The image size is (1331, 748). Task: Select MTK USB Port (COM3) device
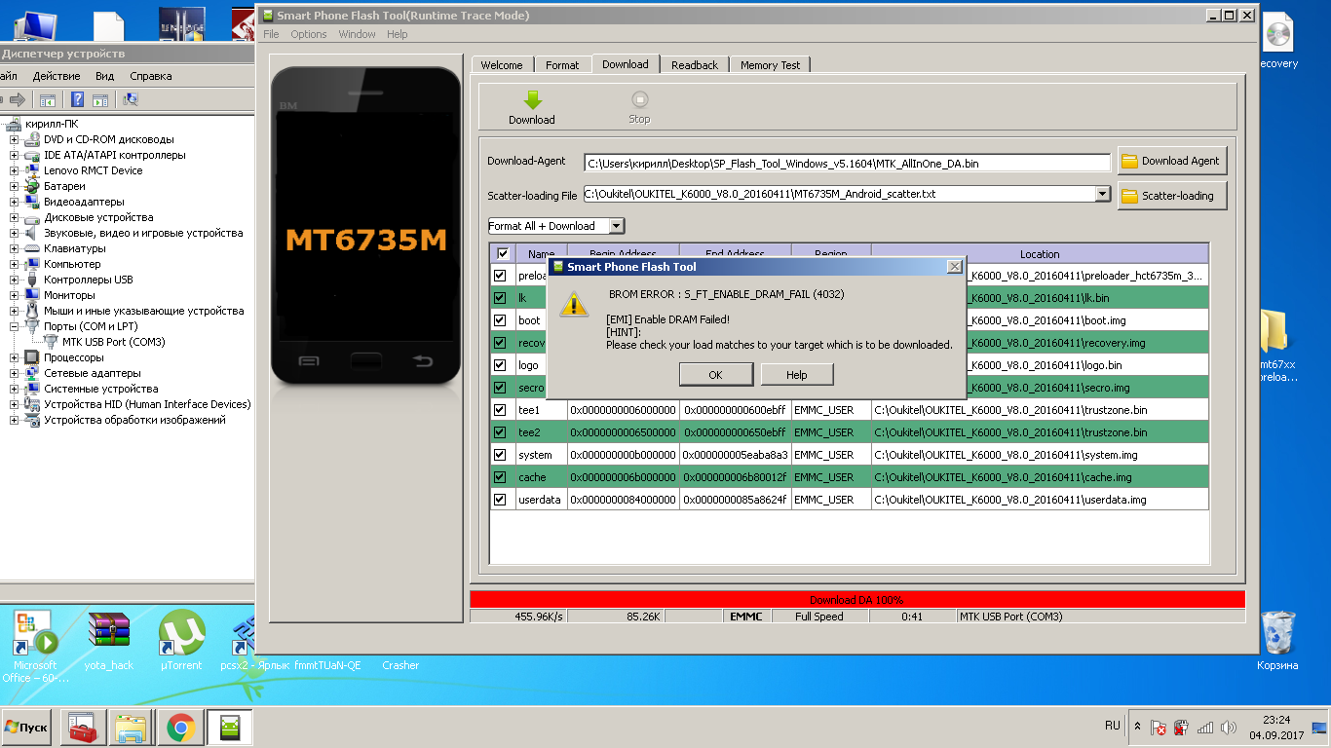tap(113, 342)
